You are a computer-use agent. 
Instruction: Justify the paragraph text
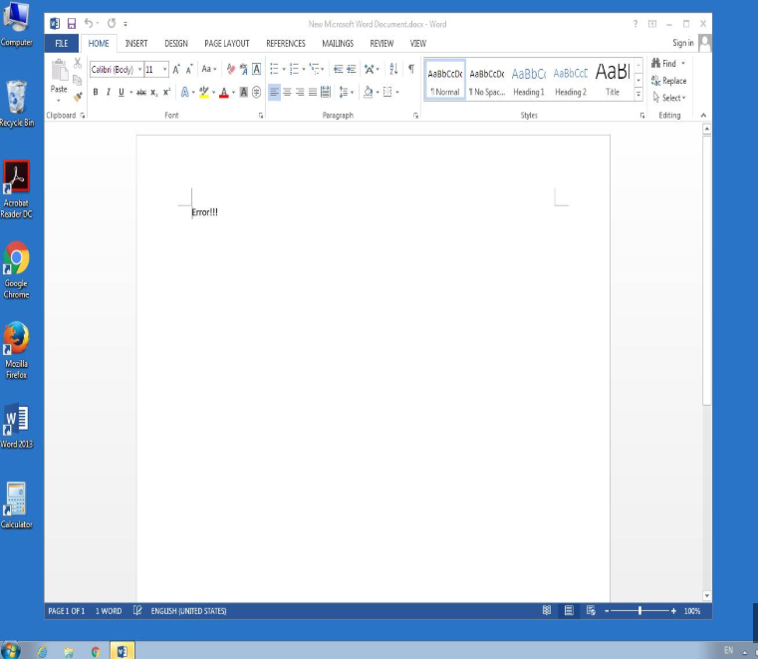point(313,92)
